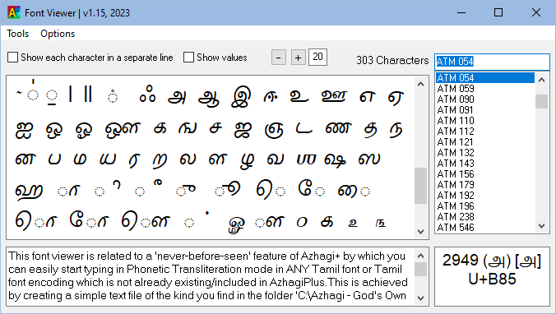Select ATM 192 in the font list

tap(485, 196)
